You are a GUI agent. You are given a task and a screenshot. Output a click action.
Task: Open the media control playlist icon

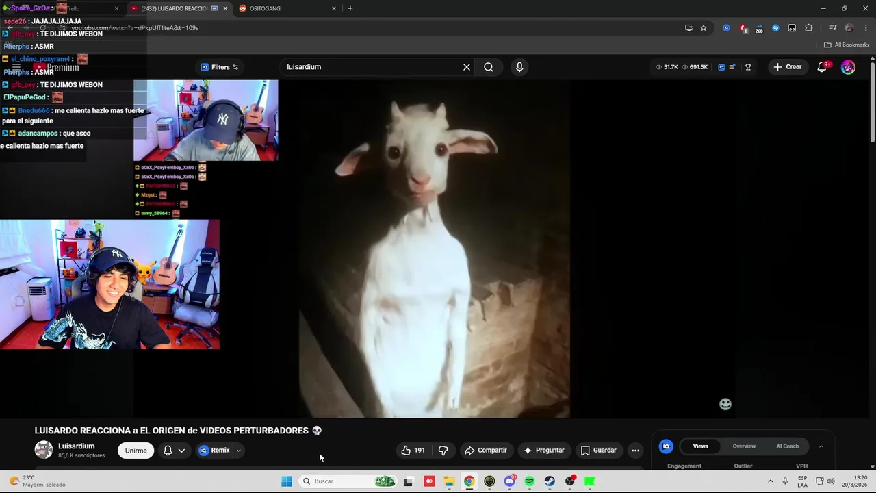point(833,28)
